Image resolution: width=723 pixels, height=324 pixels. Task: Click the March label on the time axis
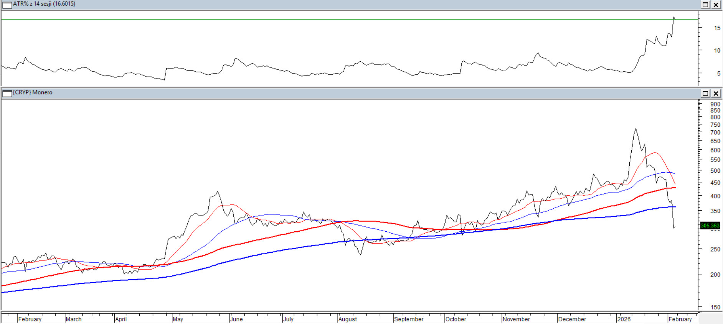click(x=73, y=319)
